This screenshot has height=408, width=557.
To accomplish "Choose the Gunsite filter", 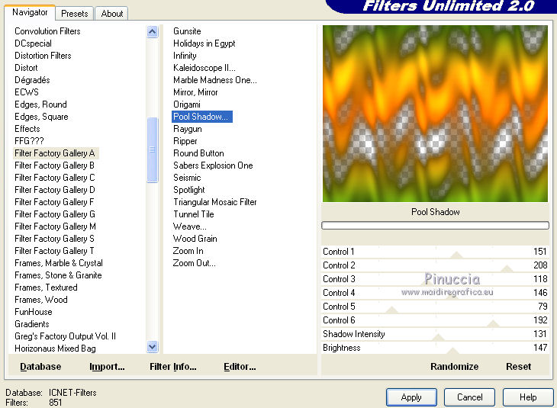I will coord(187,31).
